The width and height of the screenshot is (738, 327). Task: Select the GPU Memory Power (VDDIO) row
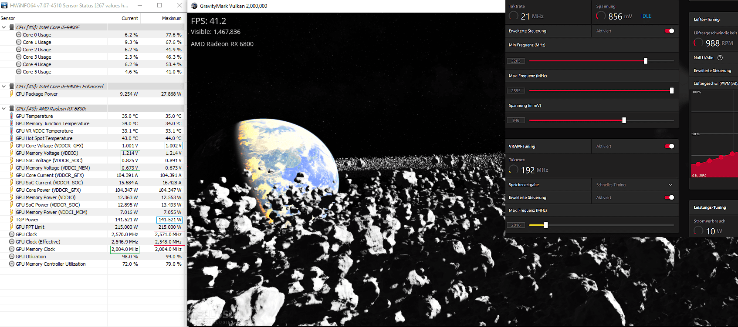[92, 197]
